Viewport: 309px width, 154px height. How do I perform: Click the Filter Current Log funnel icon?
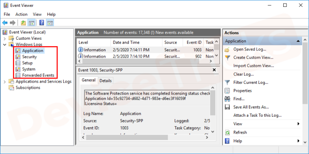(x=227, y=83)
